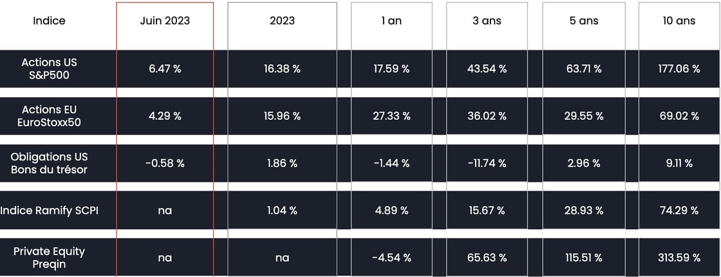This screenshot has height=277, width=721.
Task: Select the 1 an column header
Action: coord(391,21)
